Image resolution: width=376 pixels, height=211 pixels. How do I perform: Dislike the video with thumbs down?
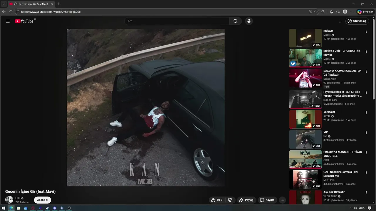pos(230,200)
